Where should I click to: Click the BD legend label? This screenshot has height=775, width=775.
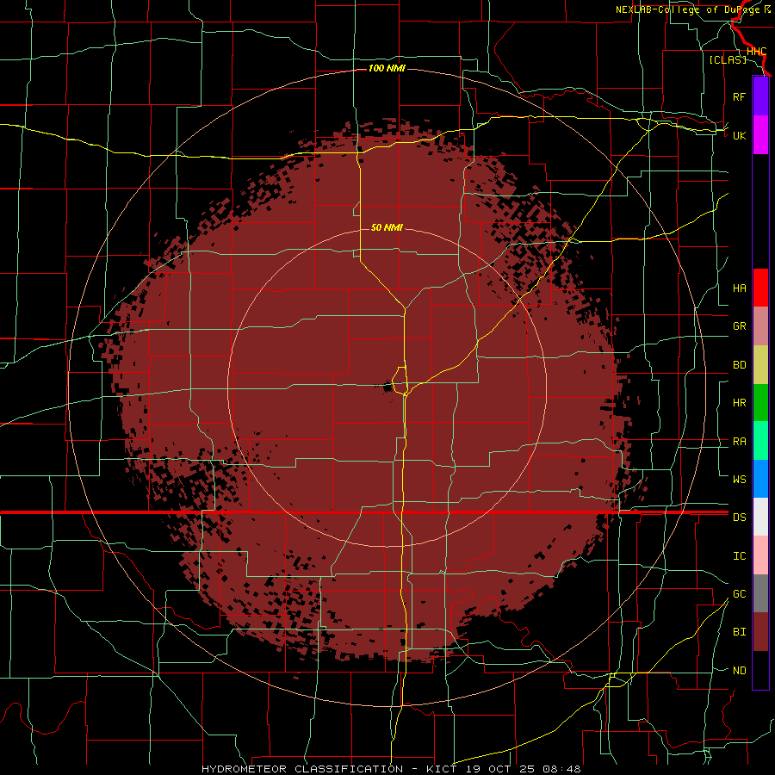(x=739, y=365)
